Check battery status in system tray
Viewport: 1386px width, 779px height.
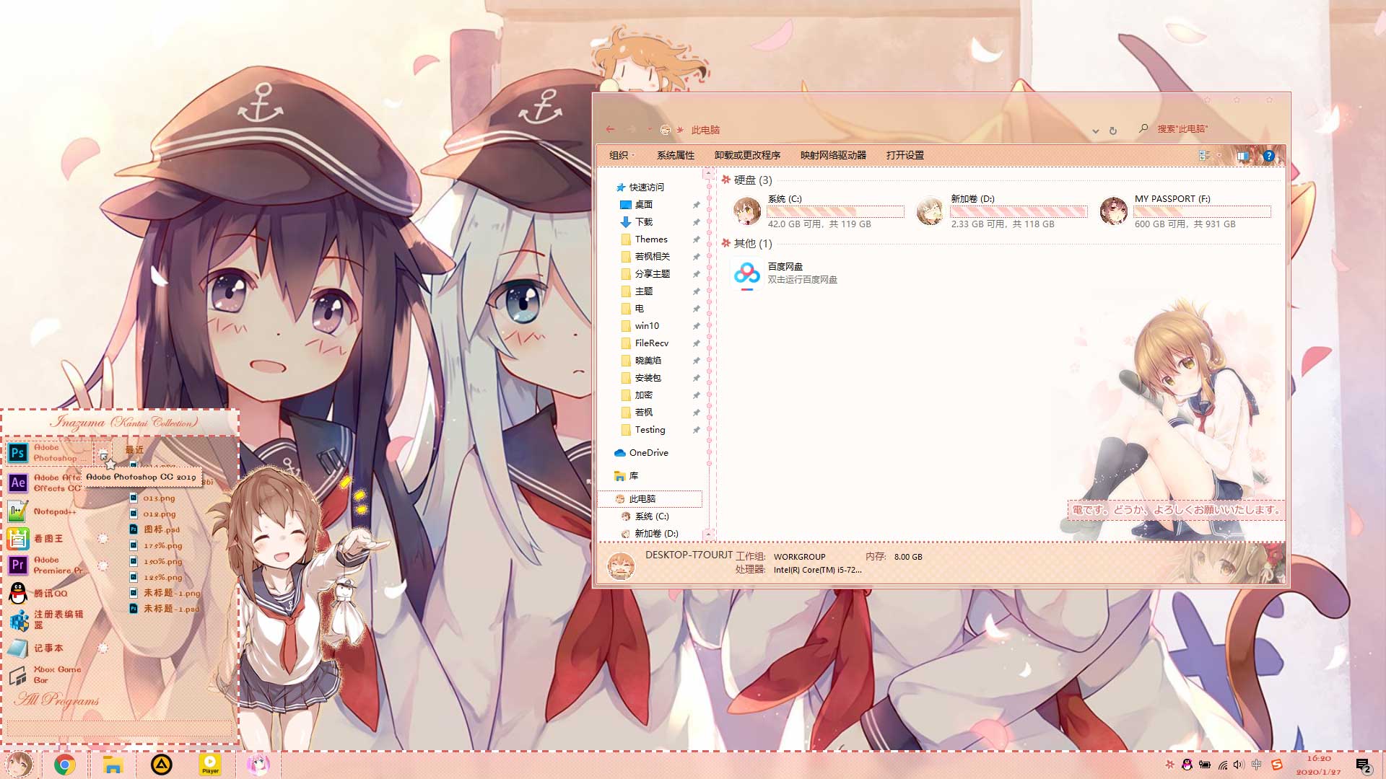(x=1205, y=765)
